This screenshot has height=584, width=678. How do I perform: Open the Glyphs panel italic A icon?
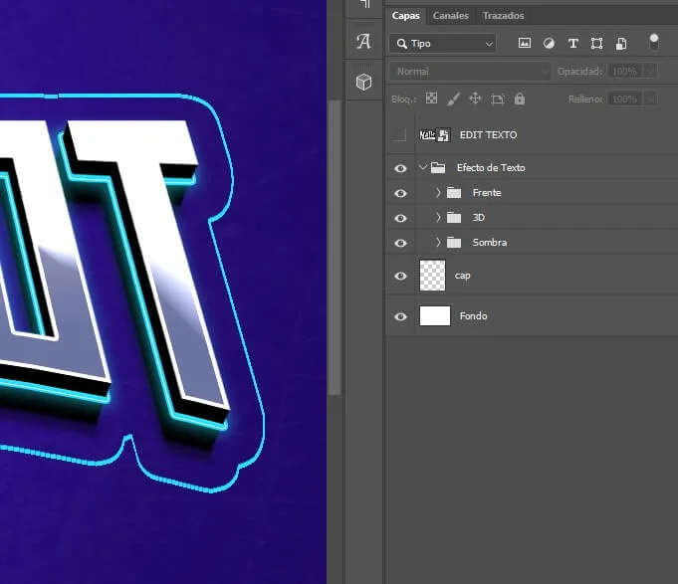tap(363, 42)
